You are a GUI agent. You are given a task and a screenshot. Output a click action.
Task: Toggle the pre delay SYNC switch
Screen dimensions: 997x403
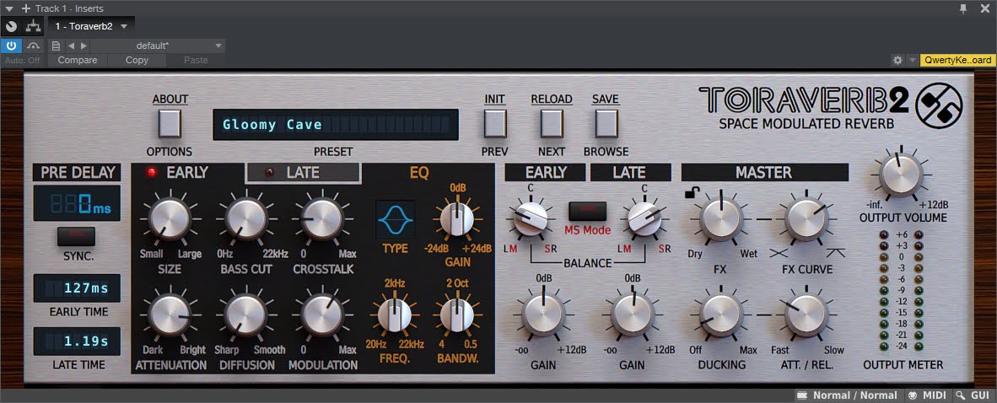pos(76,236)
